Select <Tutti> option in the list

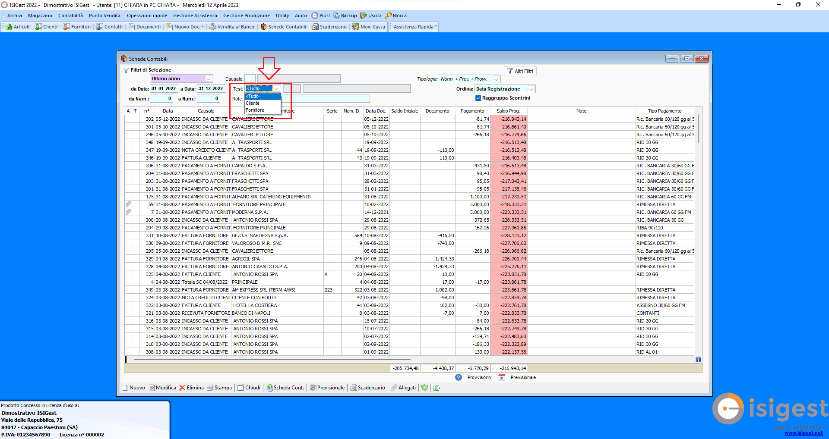click(x=263, y=97)
